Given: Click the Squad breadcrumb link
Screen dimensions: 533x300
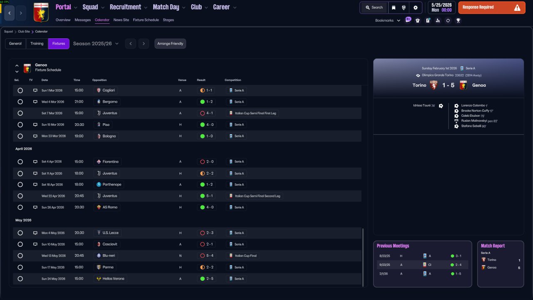Looking at the screenshot, I should [x=8, y=32].
